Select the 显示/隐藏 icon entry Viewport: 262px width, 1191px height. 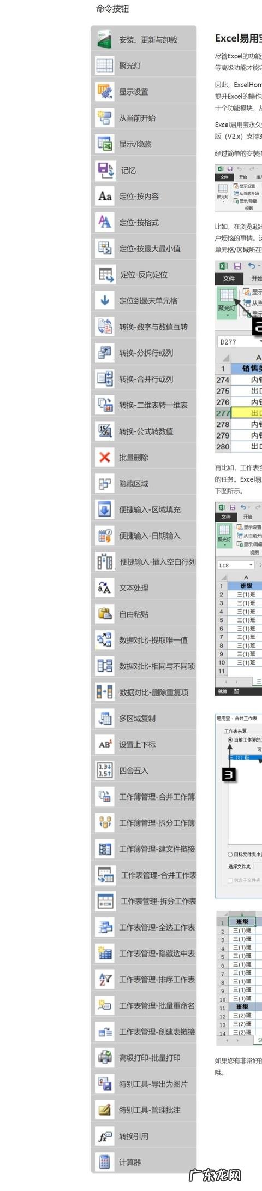point(104,144)
